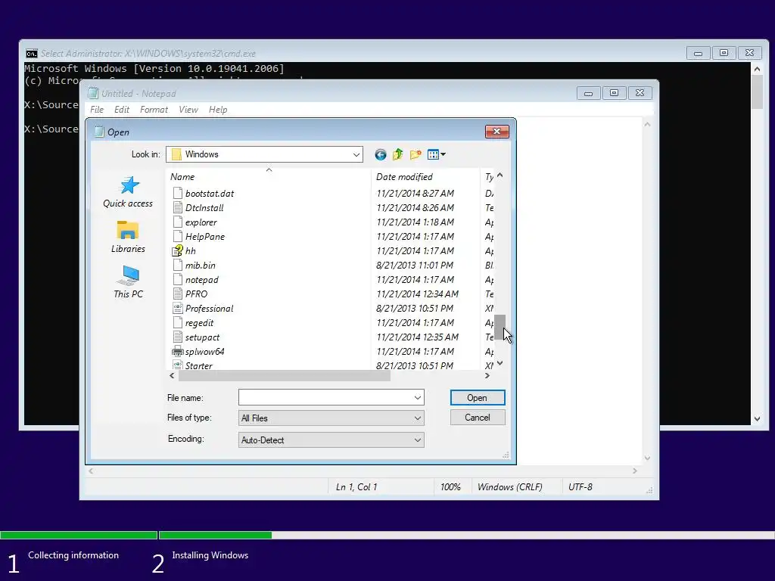Click 100% zoom status entry
The height and width of the screenshot is (581, 775).
(450, 487)
